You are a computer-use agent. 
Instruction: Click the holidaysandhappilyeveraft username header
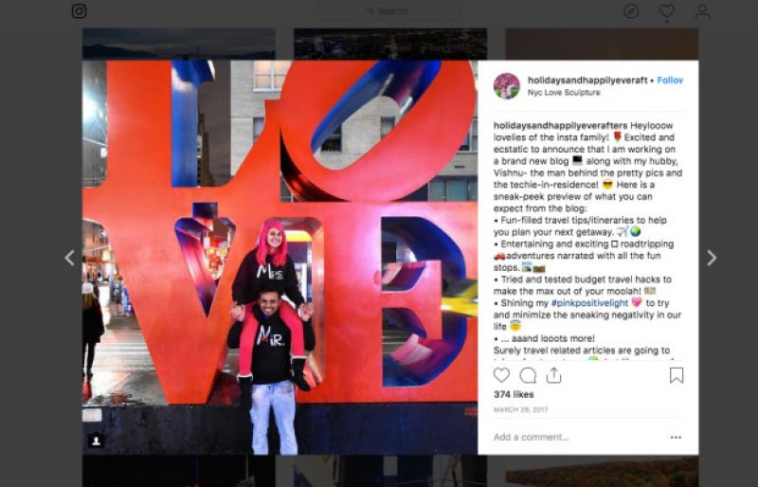(x=587, y=81)
